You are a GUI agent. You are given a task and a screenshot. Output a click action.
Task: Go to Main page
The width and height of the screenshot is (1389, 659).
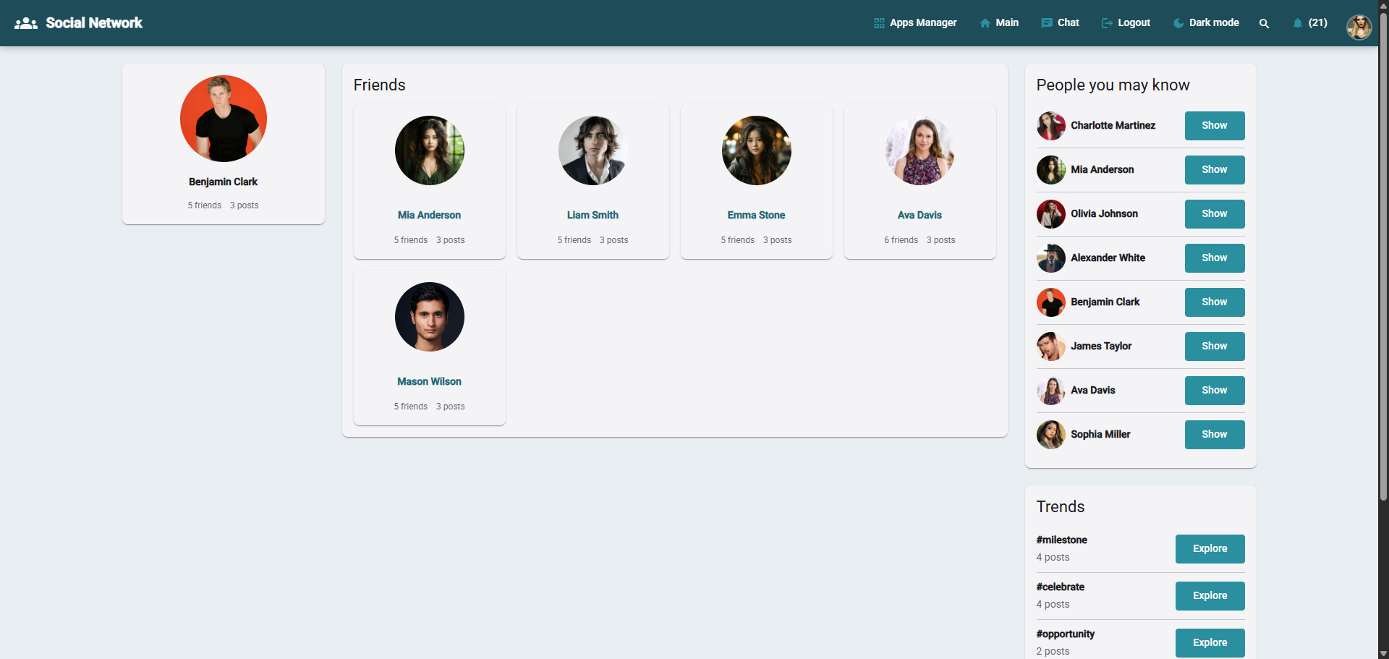[999, 23]
